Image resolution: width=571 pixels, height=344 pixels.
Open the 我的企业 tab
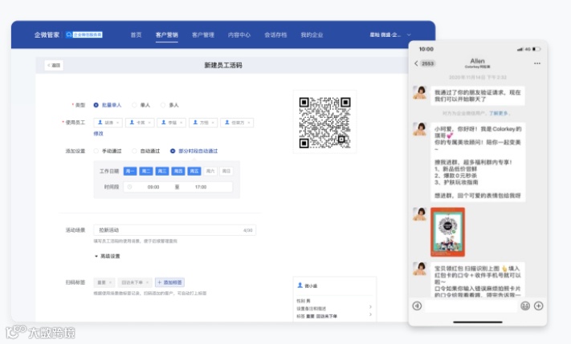pyautogui.click(x=312, y=35)
